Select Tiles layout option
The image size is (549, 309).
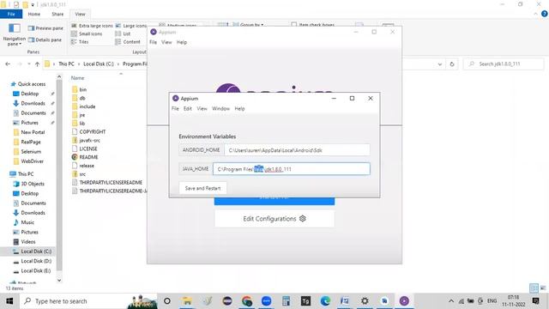click(x=80, y=42)
